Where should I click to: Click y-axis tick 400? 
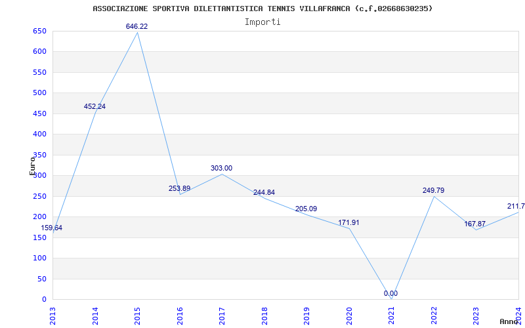point(39,134)
